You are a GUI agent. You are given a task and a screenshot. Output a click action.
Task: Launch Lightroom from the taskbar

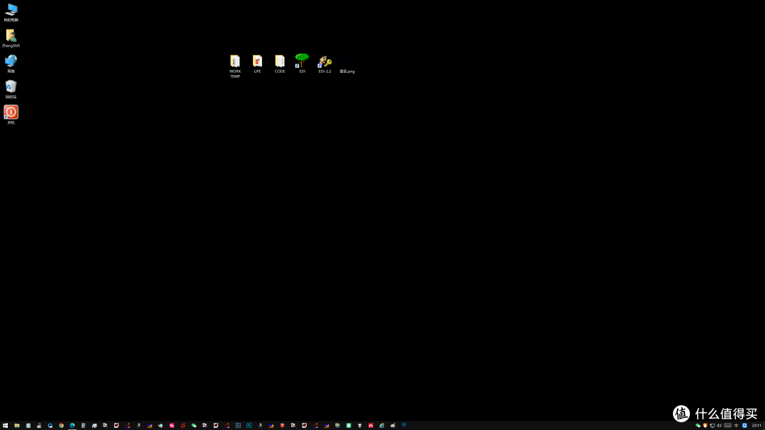[238, 425]
